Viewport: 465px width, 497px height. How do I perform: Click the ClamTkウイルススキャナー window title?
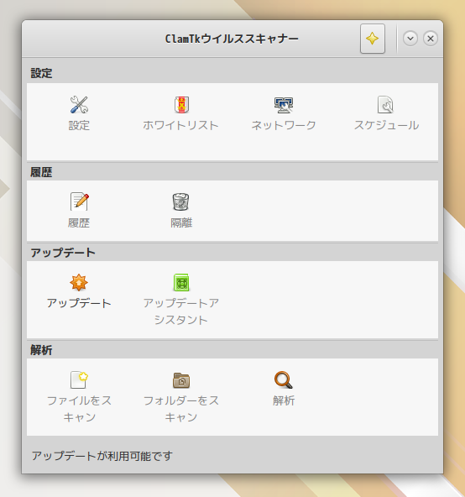point(232,39)
